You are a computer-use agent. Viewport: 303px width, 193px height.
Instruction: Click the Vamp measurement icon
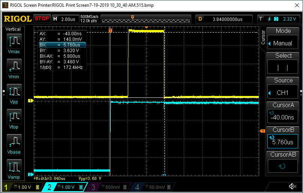[x=14, y=170]
